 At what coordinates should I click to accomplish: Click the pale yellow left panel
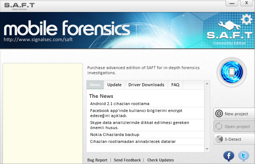point(43,113)
